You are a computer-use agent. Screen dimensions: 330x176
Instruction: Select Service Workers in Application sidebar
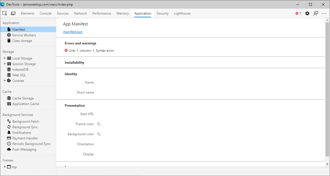24,35
